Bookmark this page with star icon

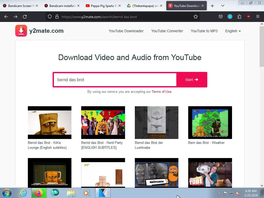click(x=195, y=17)
